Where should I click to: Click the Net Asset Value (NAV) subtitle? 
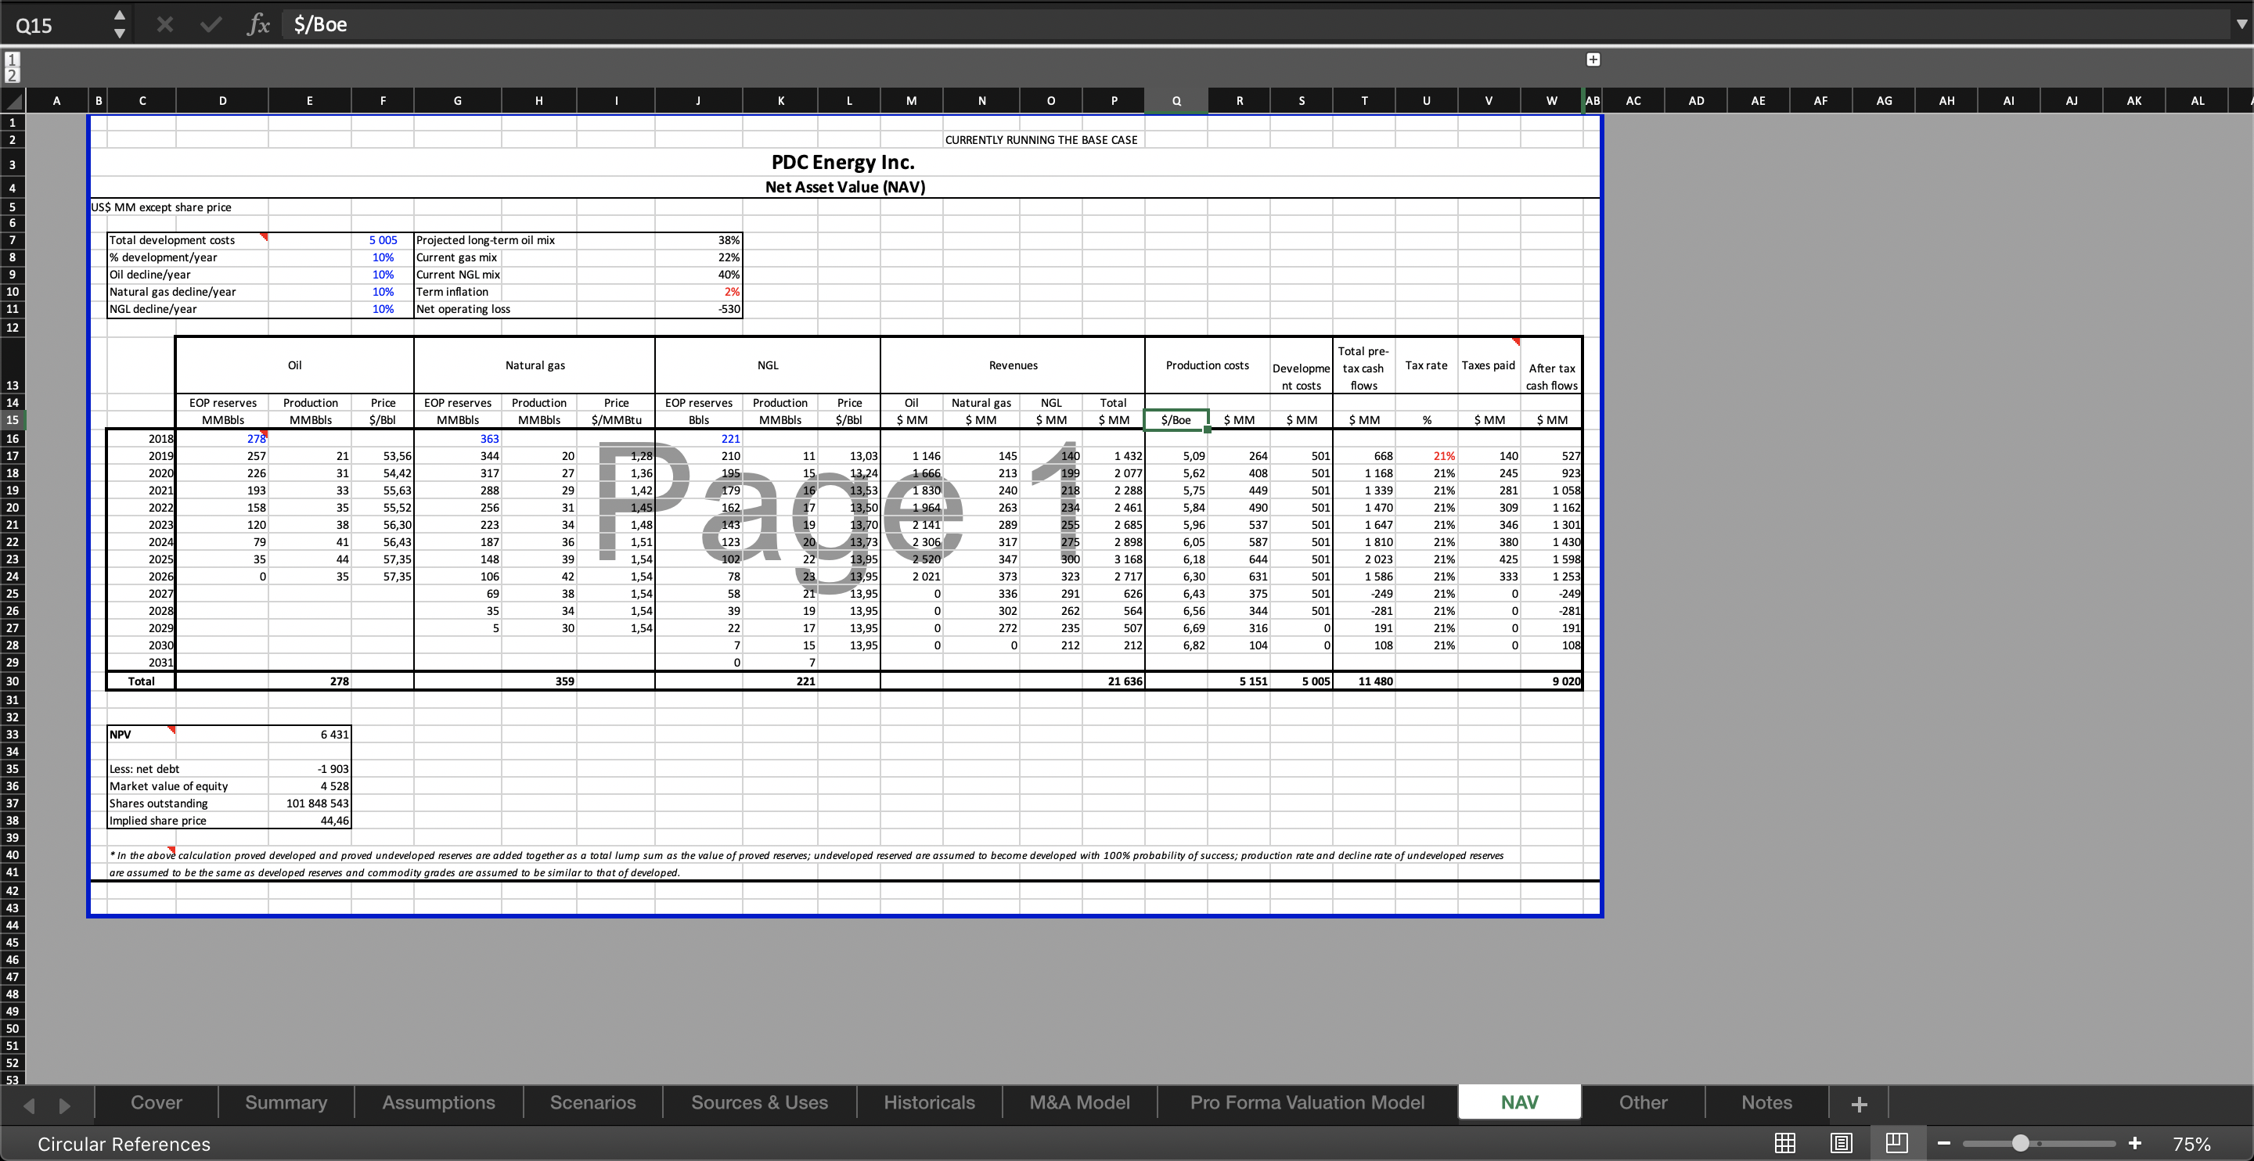(x=844, y=186)
